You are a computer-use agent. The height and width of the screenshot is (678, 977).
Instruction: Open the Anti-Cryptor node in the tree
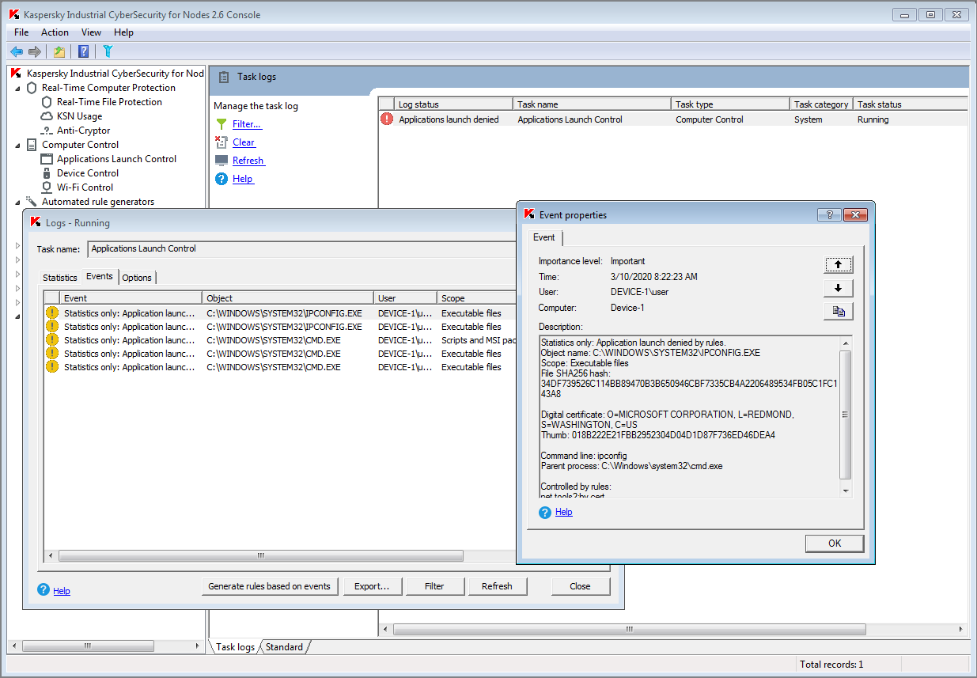pyautogui.click(x=83, y=131)
